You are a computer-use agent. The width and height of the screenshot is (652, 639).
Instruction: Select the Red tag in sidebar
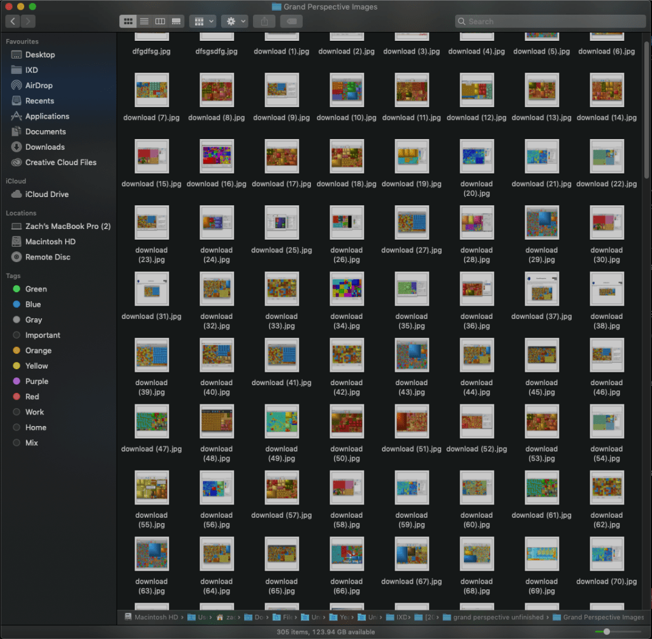pos(32,397)
